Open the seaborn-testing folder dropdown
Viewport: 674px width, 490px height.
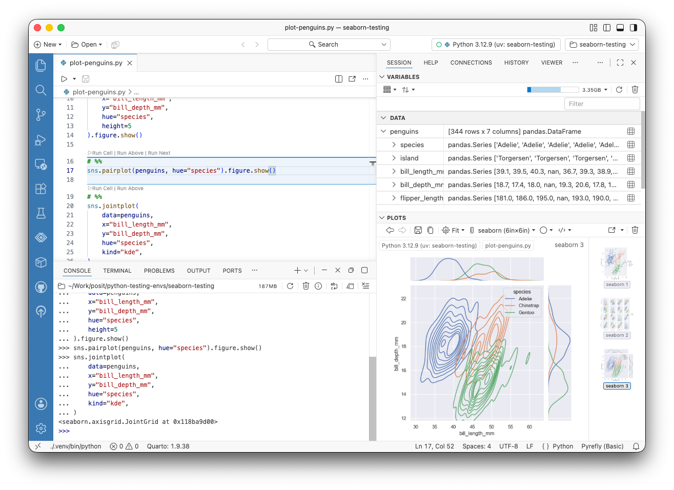pos(602,45)
